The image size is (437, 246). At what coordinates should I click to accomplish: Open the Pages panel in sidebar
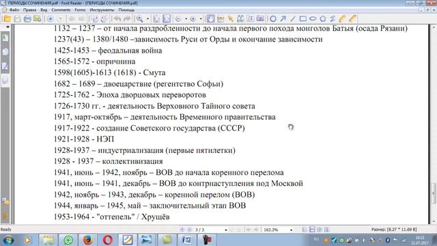click(x=5, y=52)
